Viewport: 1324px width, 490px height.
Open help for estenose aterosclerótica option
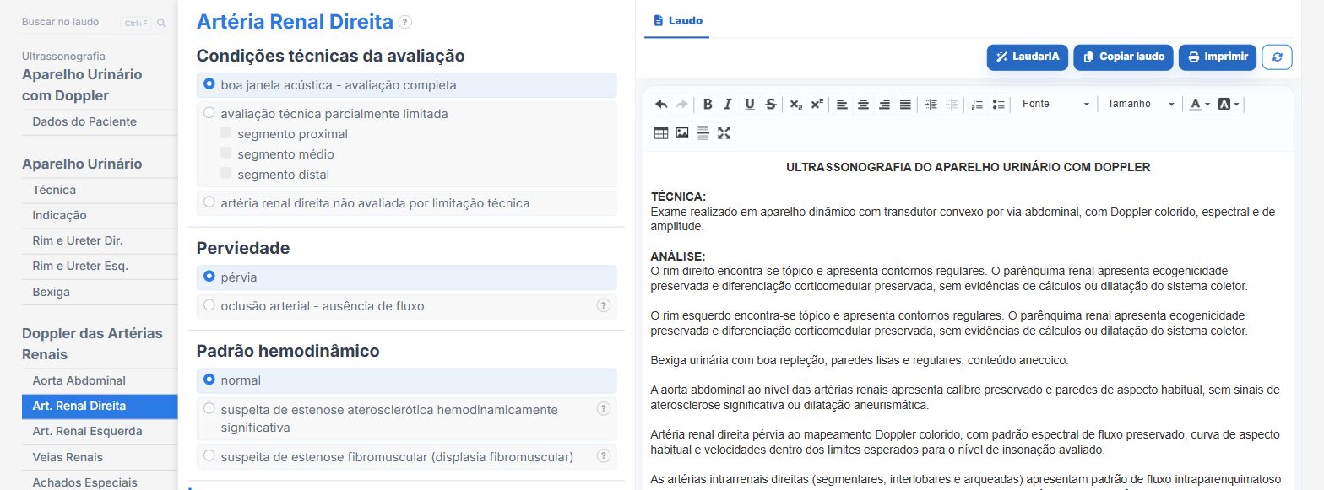click(x=604, y=409)
